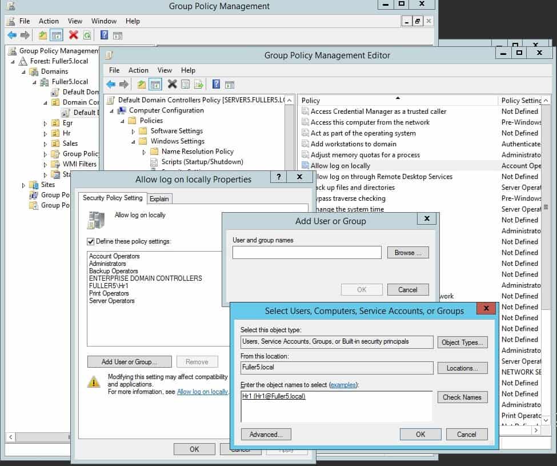This screenshot has height=466, width=557.
Task: Expand Sales organizational unit
Action: 45,144
